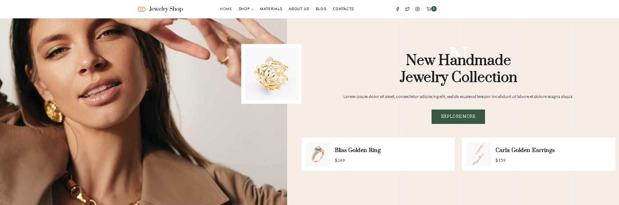Open the Facebook social icon
The image size is (619, 205).
click(398, 9)
